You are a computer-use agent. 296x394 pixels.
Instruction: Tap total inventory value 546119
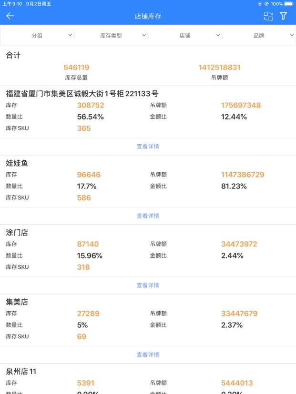(x=76, y=68)
